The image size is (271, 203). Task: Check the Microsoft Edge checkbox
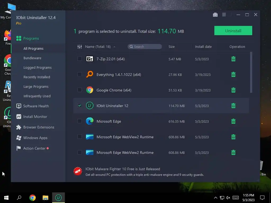pyautogui.click(x=79, y=121)
